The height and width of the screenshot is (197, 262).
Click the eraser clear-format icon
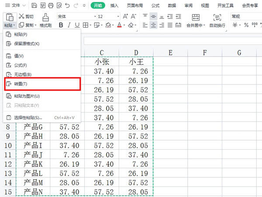point(131,25)
